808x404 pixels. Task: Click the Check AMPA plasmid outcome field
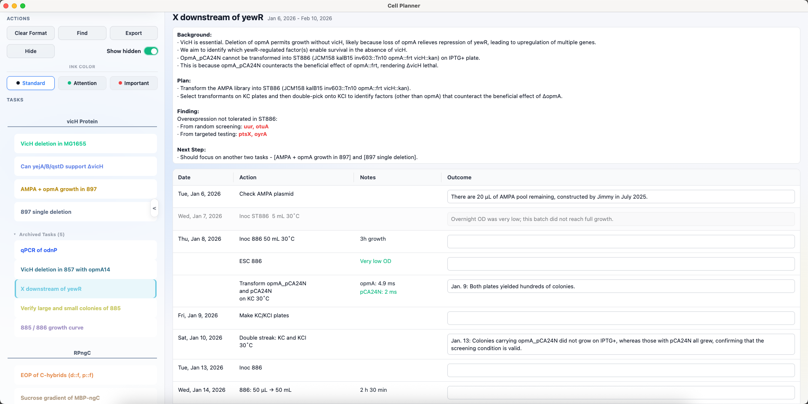(621, 197)
